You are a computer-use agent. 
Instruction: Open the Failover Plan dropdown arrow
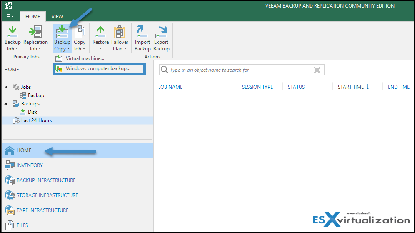click(x=125, y=49)
